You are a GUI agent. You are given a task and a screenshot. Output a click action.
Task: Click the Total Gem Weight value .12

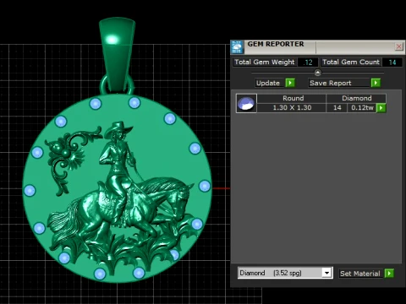[x=308, y=62]
